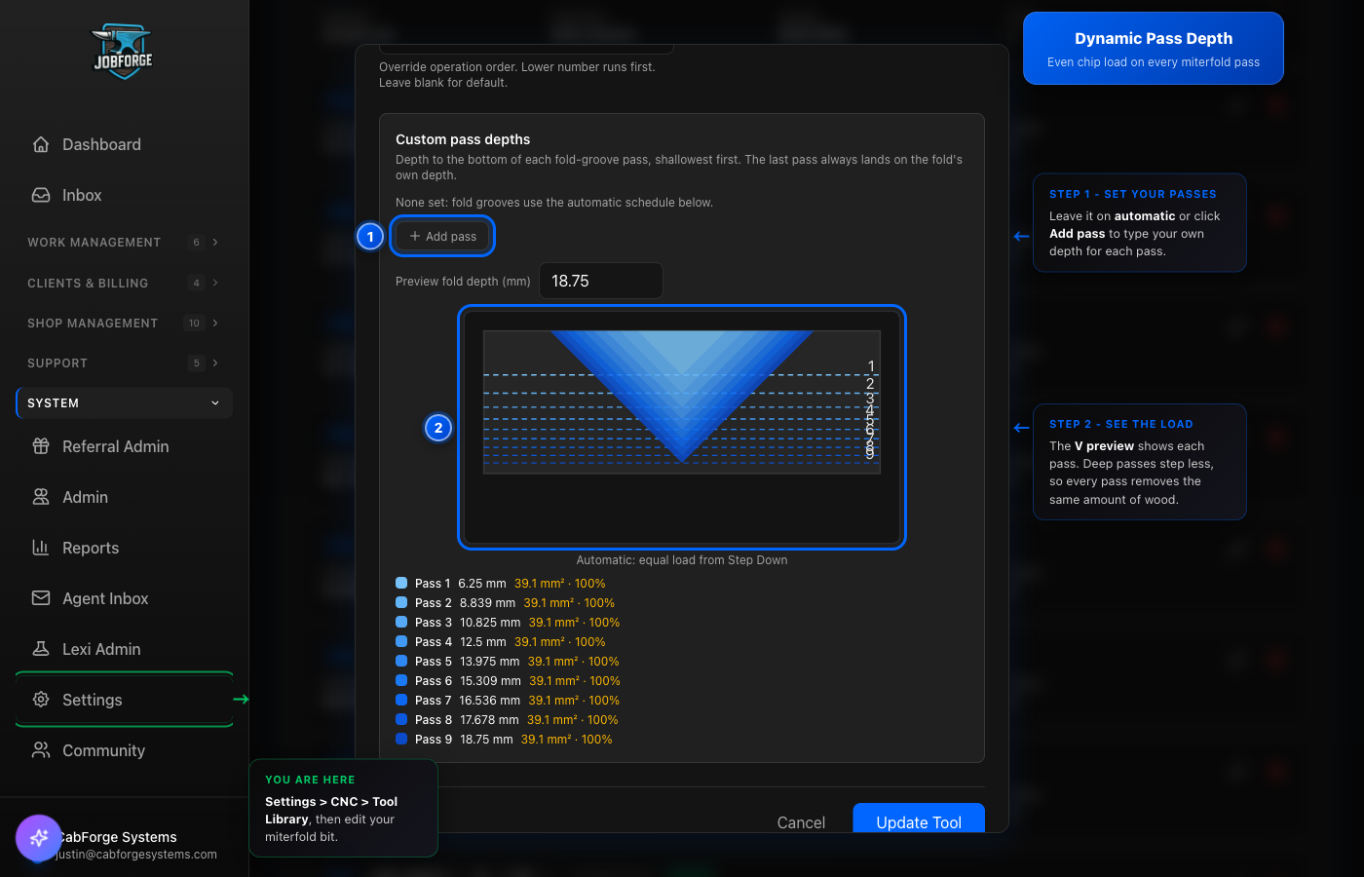Click the "Custom pass depths" heading

463,139
